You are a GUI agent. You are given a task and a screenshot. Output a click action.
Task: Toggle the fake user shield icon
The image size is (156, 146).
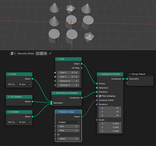coord(37,53)
